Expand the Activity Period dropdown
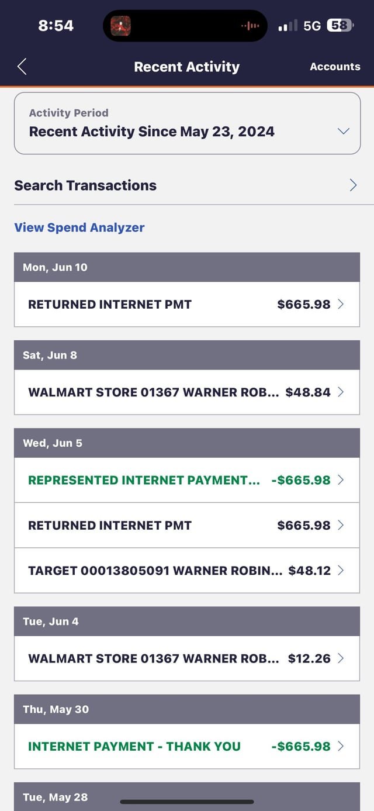374x811 pixels. [x=187, y=123]
